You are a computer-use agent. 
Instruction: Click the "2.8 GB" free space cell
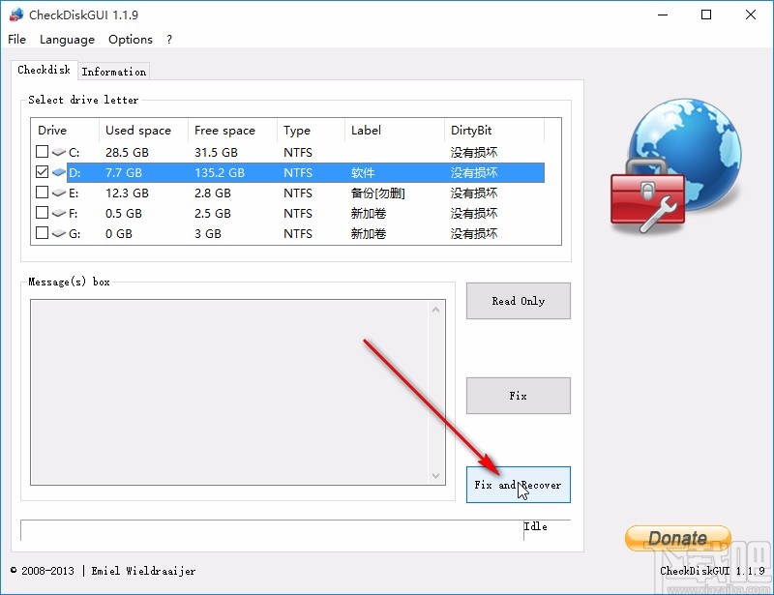[212, 193]
